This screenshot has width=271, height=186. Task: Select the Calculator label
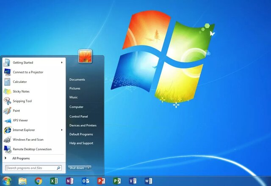[x=20, y=82]
